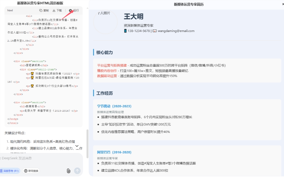Screen dimensions: 284x177
Task: Click the download code icon
Action: pyautogui.click(x=54, y=10)
